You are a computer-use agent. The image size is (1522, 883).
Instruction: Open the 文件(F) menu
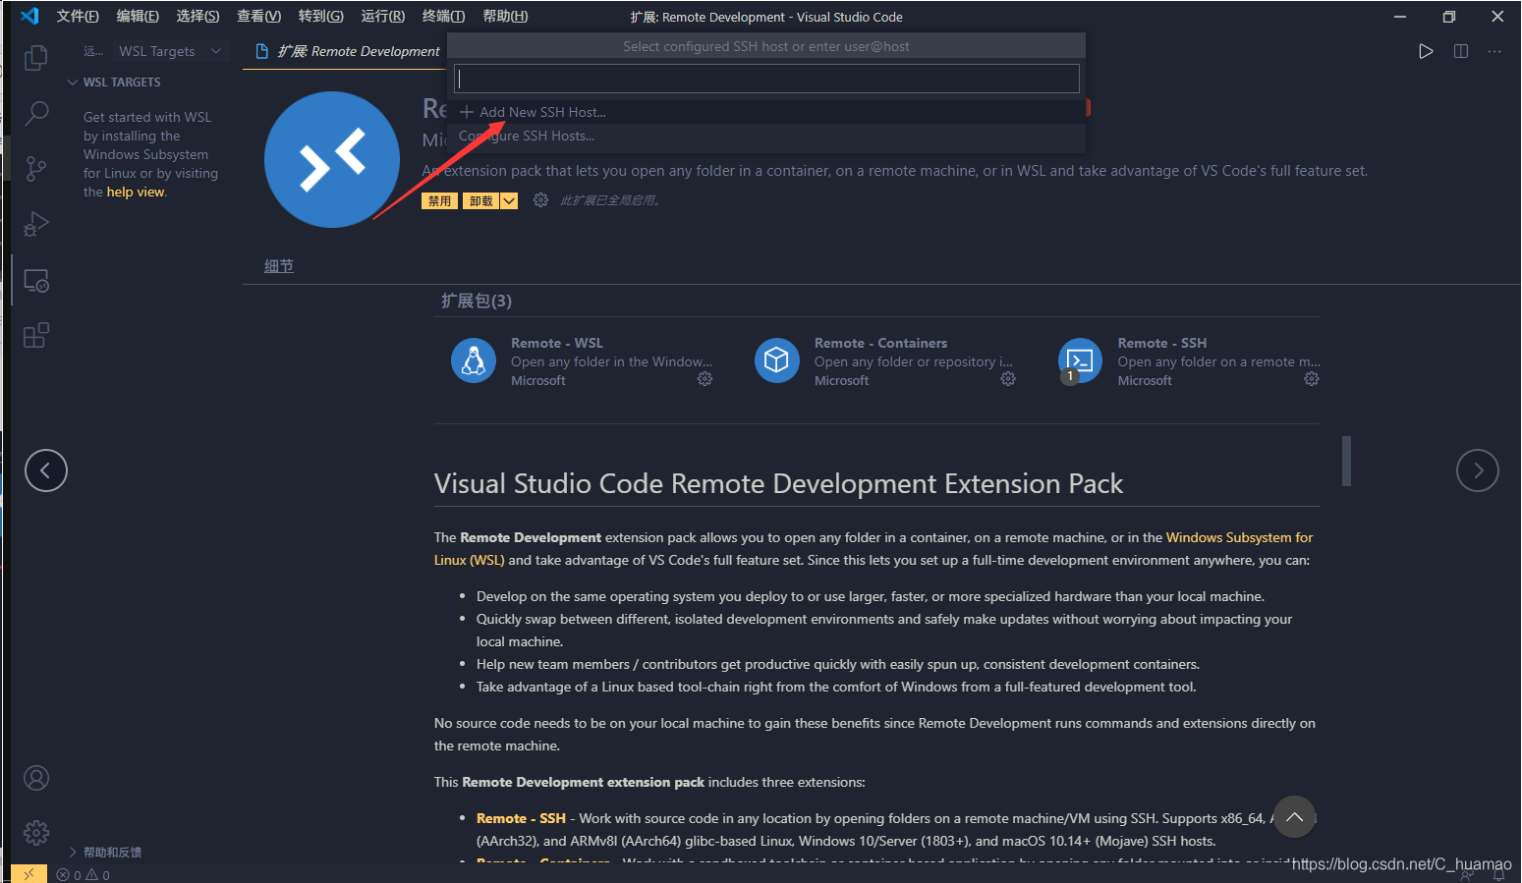(x=78, y=17)
